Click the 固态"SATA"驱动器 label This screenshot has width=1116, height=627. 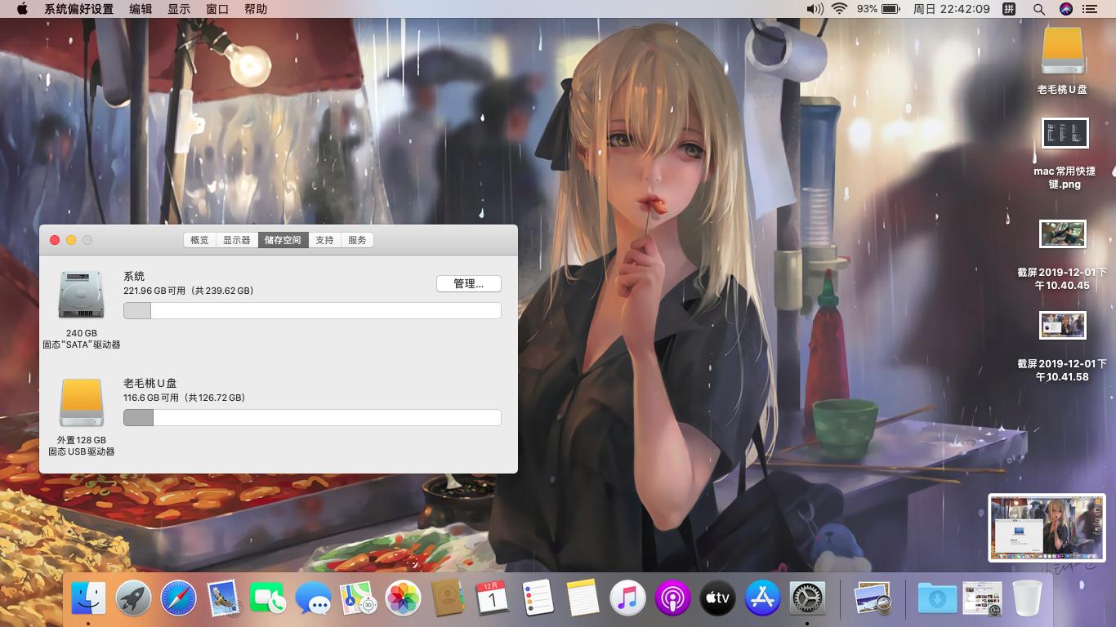[x=82, y=345]
